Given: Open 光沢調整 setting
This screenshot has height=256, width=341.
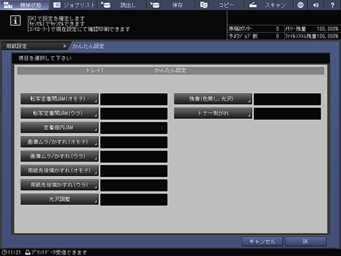Looking at the screenshot, I should 59,199.
